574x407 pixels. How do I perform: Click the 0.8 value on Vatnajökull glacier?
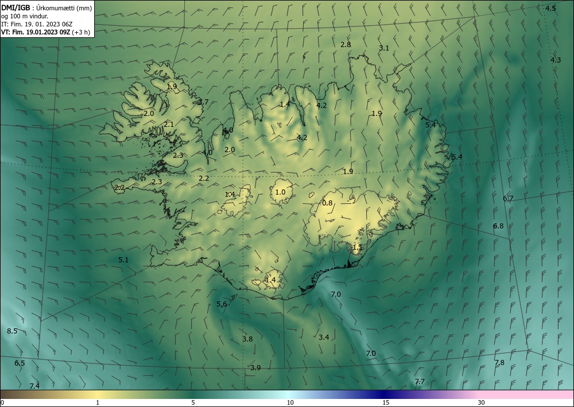point(327,203)
